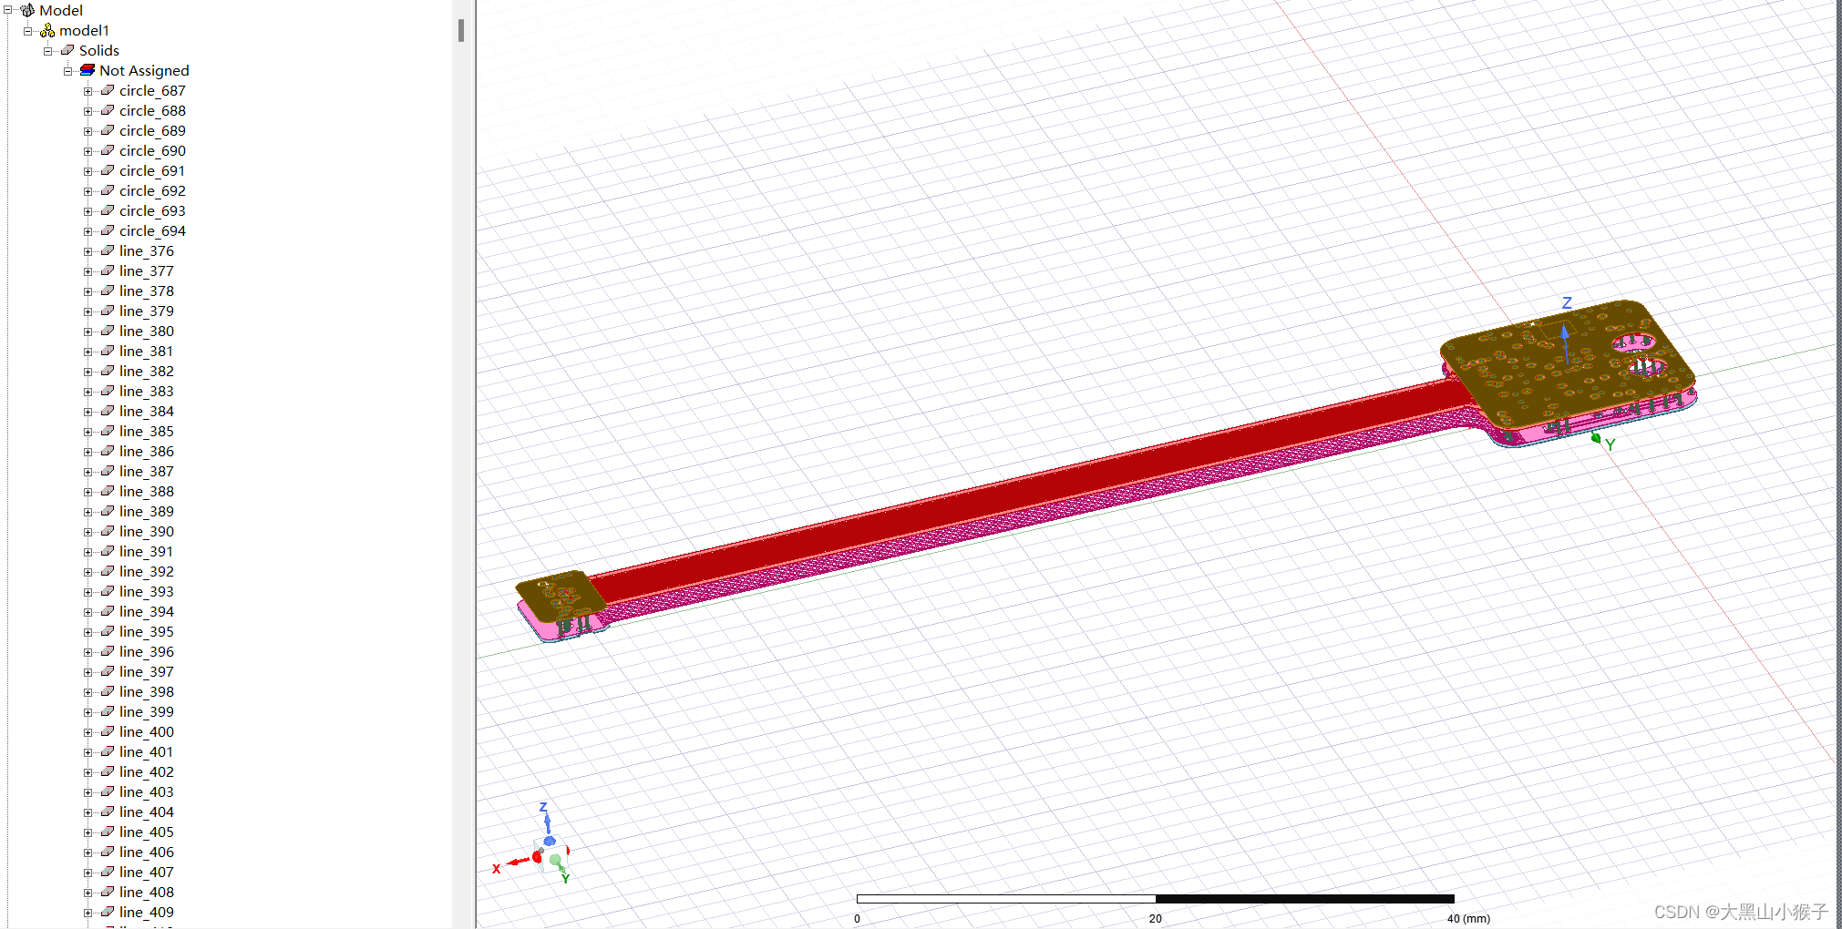Viewport: 1842px width, 929px height.
Task: Select the line_405 object
Action: point(146,832)
